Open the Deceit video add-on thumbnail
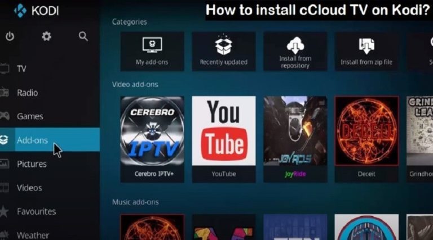The height and width of the screenshot is (240, 433). 366,131
